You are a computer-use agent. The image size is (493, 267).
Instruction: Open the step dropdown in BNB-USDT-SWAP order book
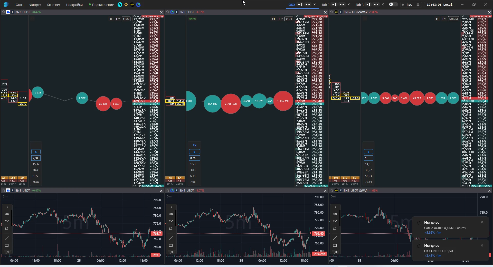click(444, 19)
